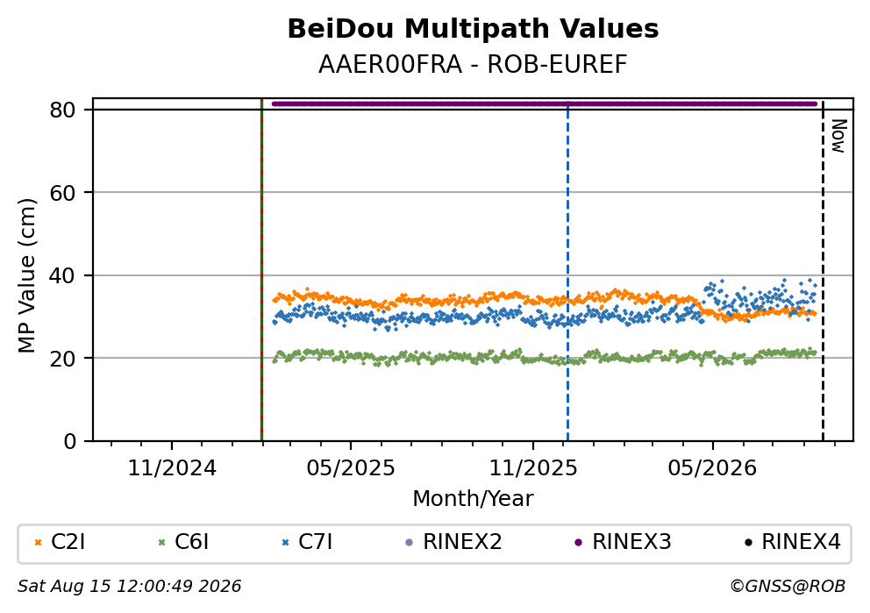The width and height of the screenshot is (870, 613).
Task: Click the Now marker label
Action: tap(838, 136)
